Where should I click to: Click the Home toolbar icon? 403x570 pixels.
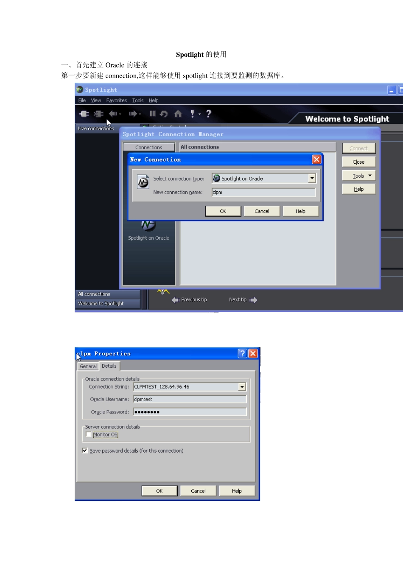pos(178,114)
